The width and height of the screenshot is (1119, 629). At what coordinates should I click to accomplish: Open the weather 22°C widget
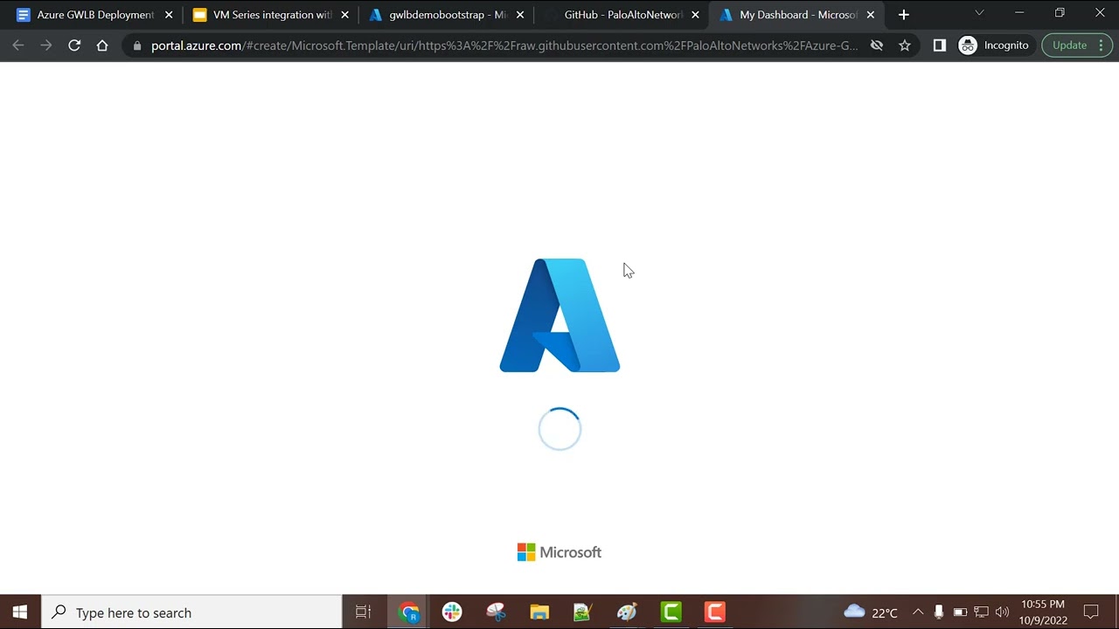click(872, 612)
